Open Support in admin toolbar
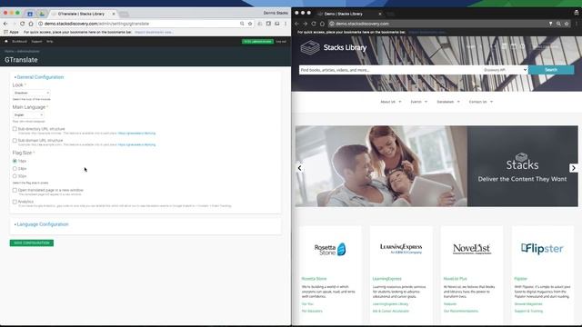Image resolution: width=582 pixels, height=327 pixels. 36,41
